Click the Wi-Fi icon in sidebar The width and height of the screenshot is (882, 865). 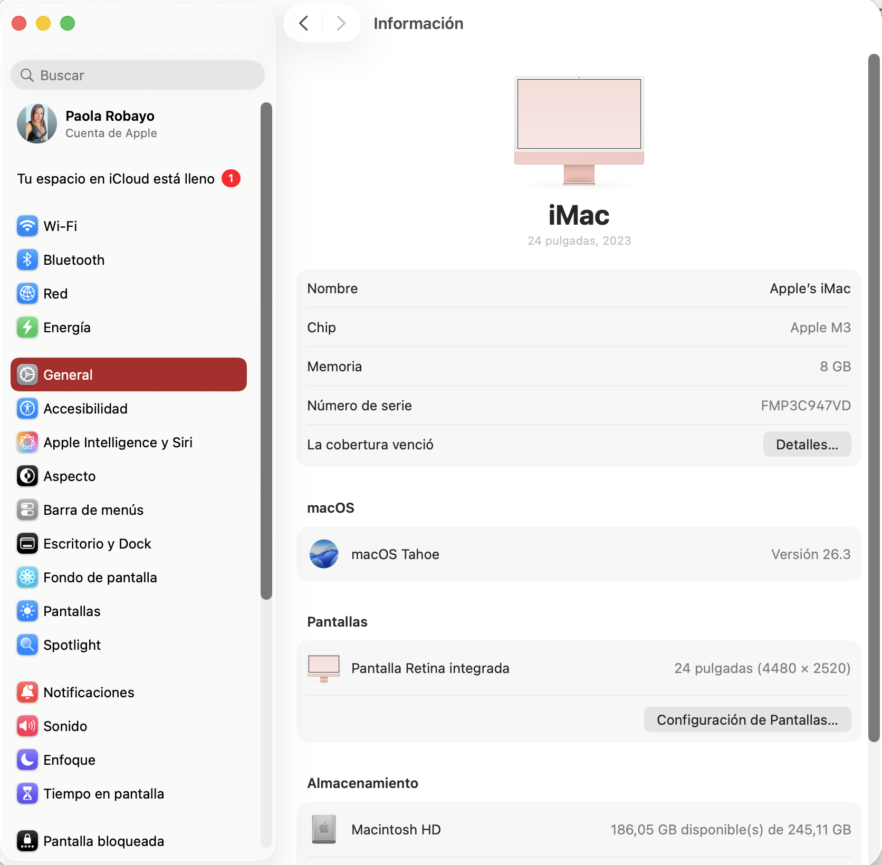pyautogui.click(x=27, y=226)
